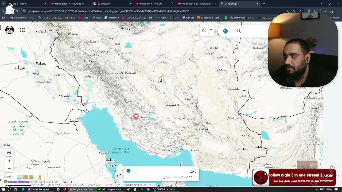Zoom in with the map plus button
The width and height of the screenshot is (342, 192).
click(x=9, y=161)
